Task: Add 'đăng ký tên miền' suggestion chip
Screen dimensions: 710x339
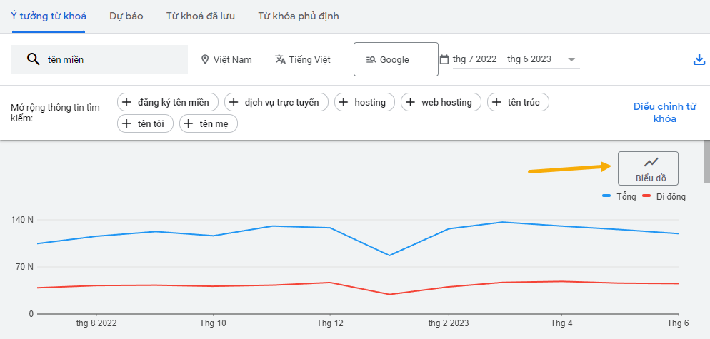Action: tap(169, 103)
